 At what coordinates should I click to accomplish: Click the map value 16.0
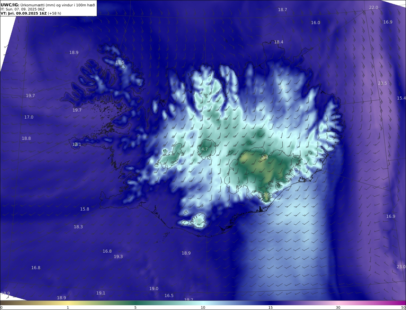coord(316,23)
